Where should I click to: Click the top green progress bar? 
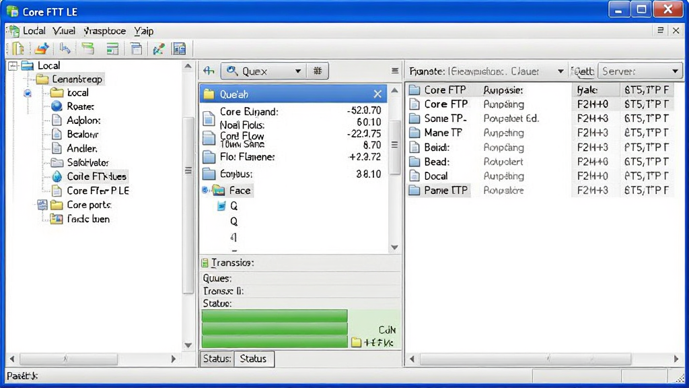pyautogui.click(x=275, y=315)
